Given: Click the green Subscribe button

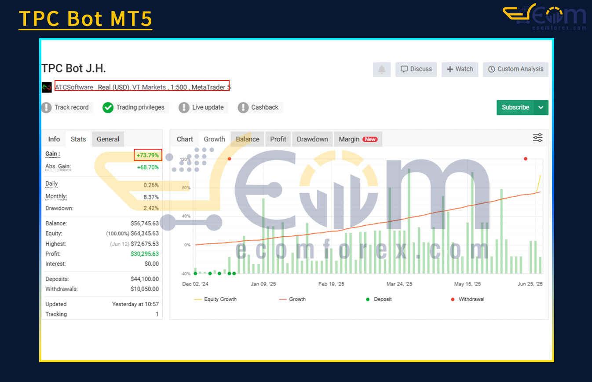Looking at the screenshot, I should (x=515, y=107).
